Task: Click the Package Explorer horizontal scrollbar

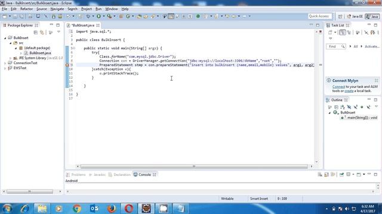Action: pyautogui.click(x=30, y=191)
